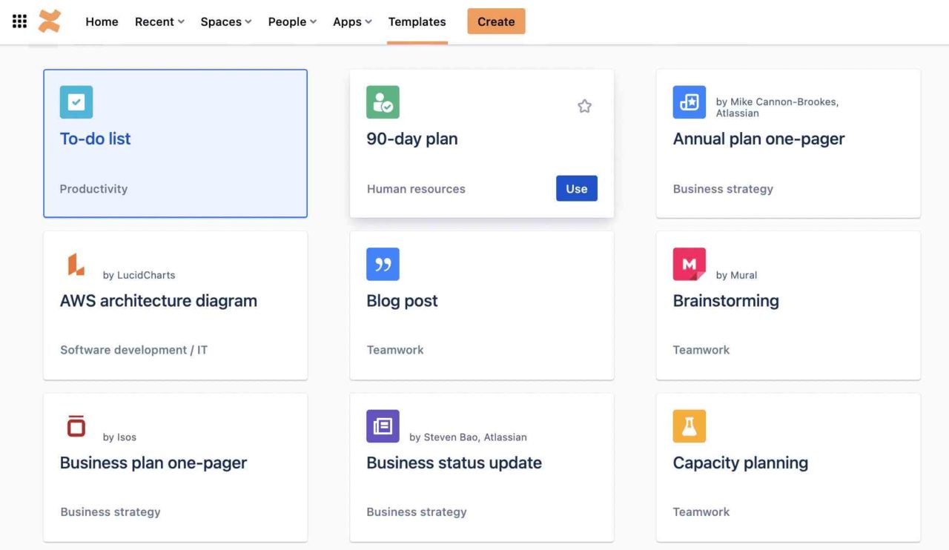This screenshot has width=949, height=550.
Task: Star the 90-day plan template
Action: 584,106
